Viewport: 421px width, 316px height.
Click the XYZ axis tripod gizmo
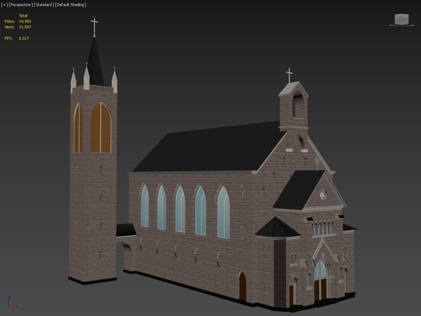click(x=10, y=302)
